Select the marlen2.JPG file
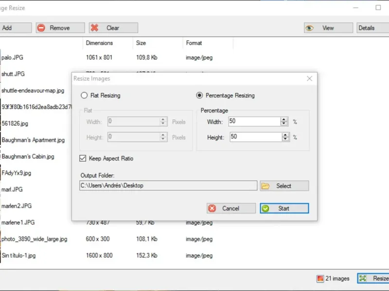The image size is (389, 291). pos(17,206)
